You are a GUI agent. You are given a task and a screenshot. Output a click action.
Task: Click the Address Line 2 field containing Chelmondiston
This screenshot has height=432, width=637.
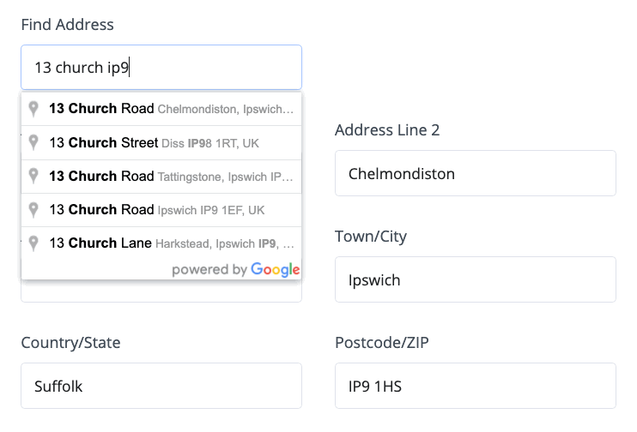(476, 173)
